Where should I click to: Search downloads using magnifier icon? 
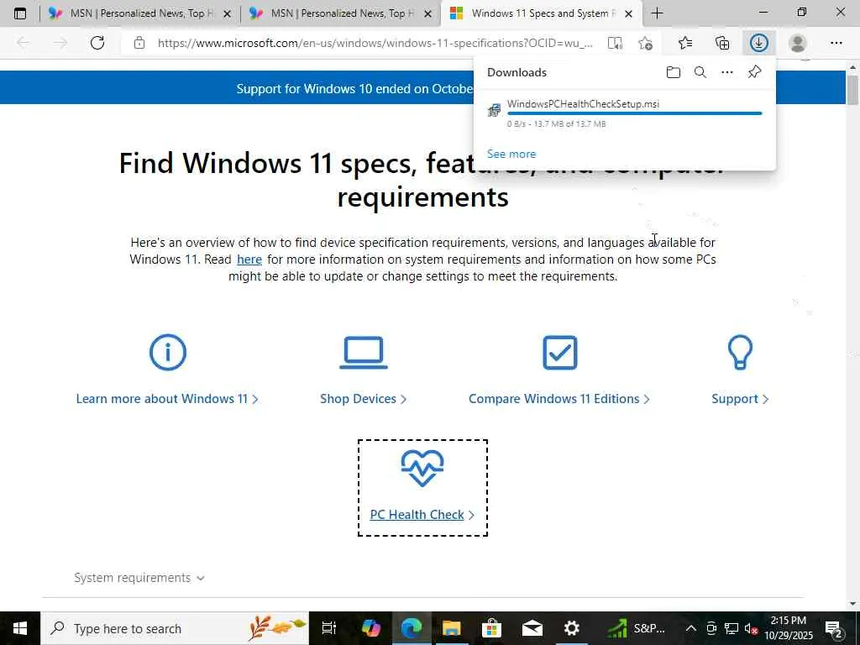point(700,72)
